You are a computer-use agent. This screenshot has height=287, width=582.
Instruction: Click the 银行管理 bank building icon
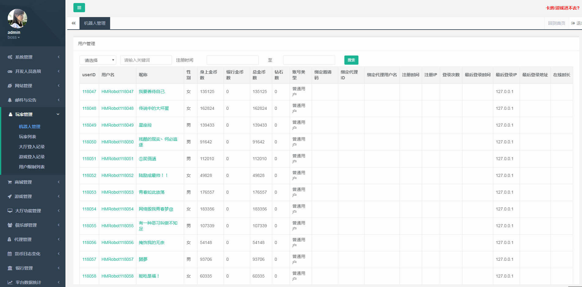(10, 268)
